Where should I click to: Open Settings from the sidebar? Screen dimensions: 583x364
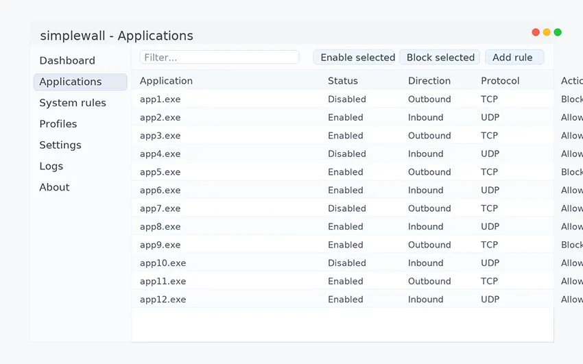tap(60, 145)
